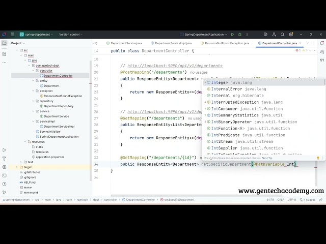Show hidden editor tabs dropdown
This screenshot has height=244, width=326.
click(x=308, y=43)
